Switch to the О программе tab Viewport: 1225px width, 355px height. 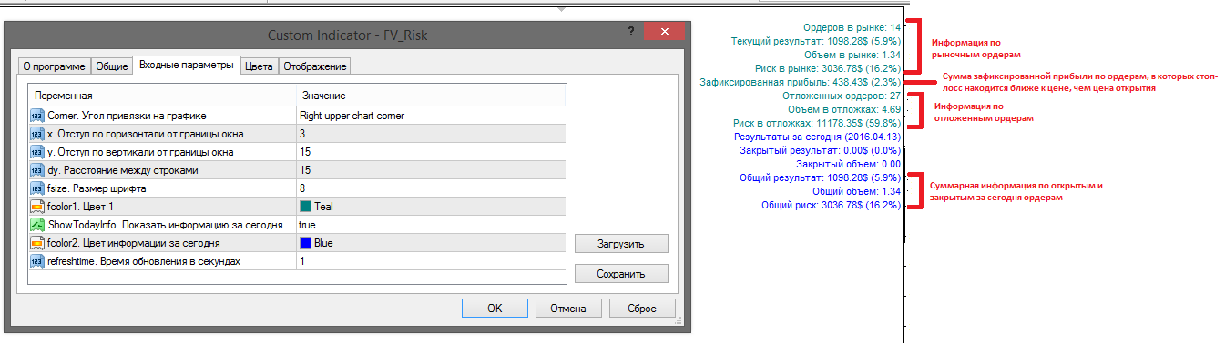54,66
